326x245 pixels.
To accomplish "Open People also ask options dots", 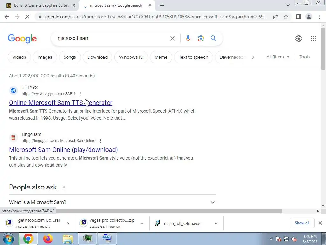I will point(64,188).
